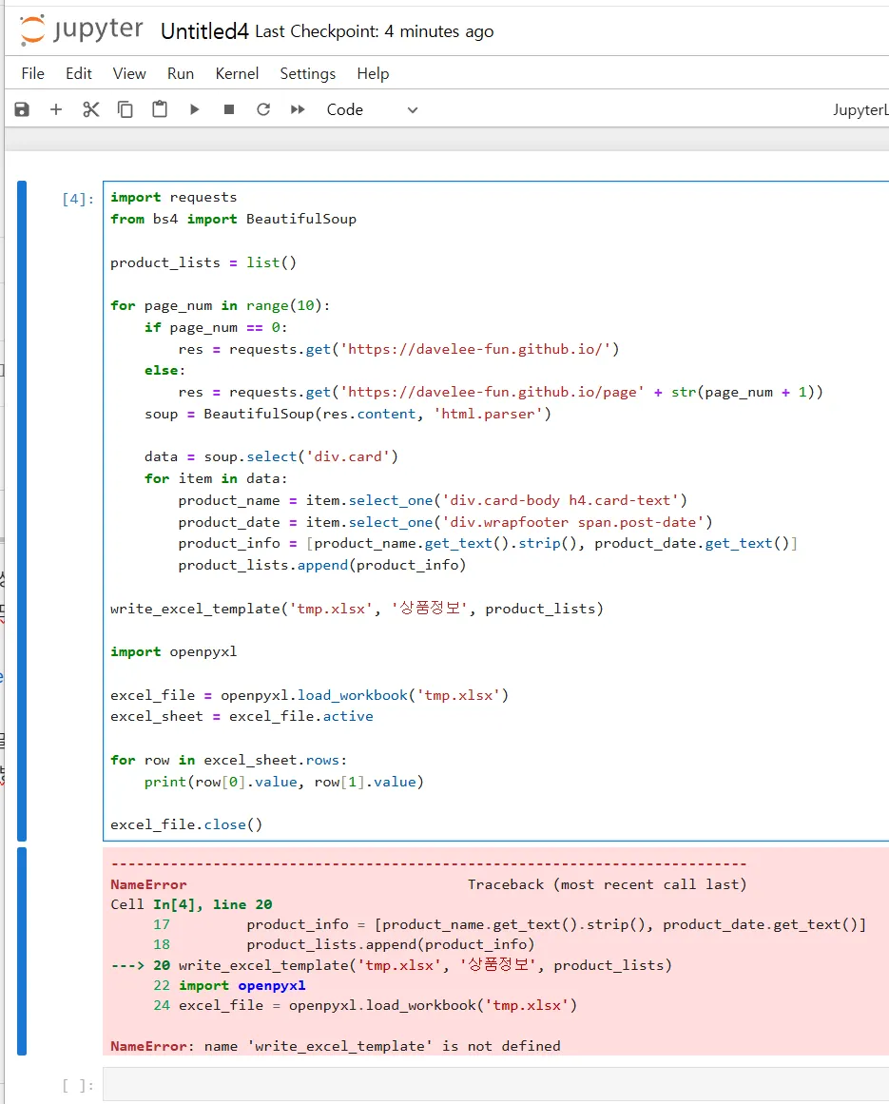Switch to JupyterLab button

tap(860, 110)
